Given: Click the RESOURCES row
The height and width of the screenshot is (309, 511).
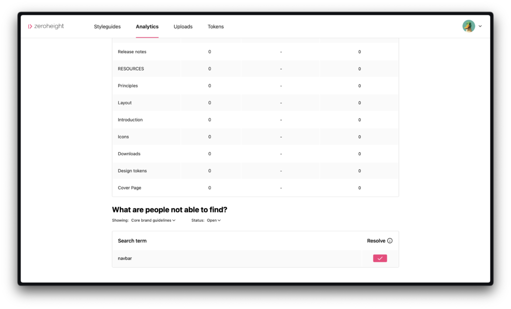Looking at the screenshot, I should click(x=255, y=69).
